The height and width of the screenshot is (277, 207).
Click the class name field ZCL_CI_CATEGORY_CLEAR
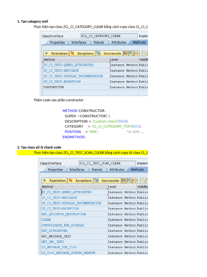click(x=109, y=36)
